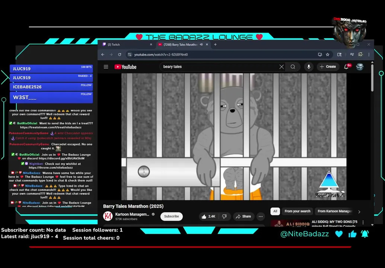The height and width of the screenshot is (268, 385).
Task: Go to YouTube home via logo
Action: tap(125, 67)
